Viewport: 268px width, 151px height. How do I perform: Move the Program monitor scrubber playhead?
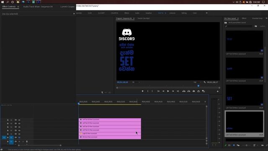(198, 86)
